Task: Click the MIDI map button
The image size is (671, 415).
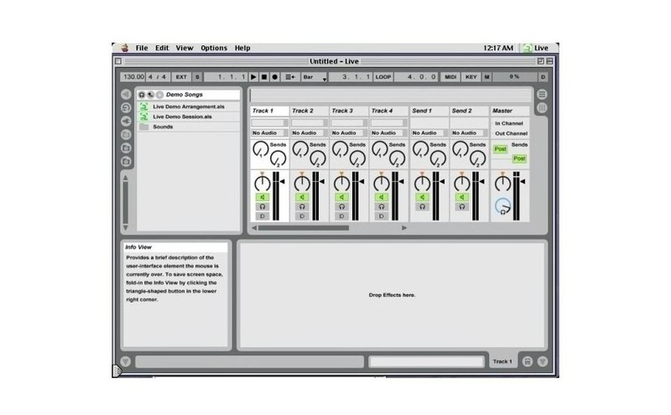Action: coord(450,77)
